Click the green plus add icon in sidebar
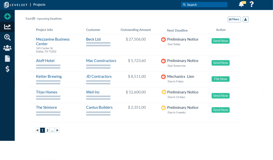 (x=7, y=16)
